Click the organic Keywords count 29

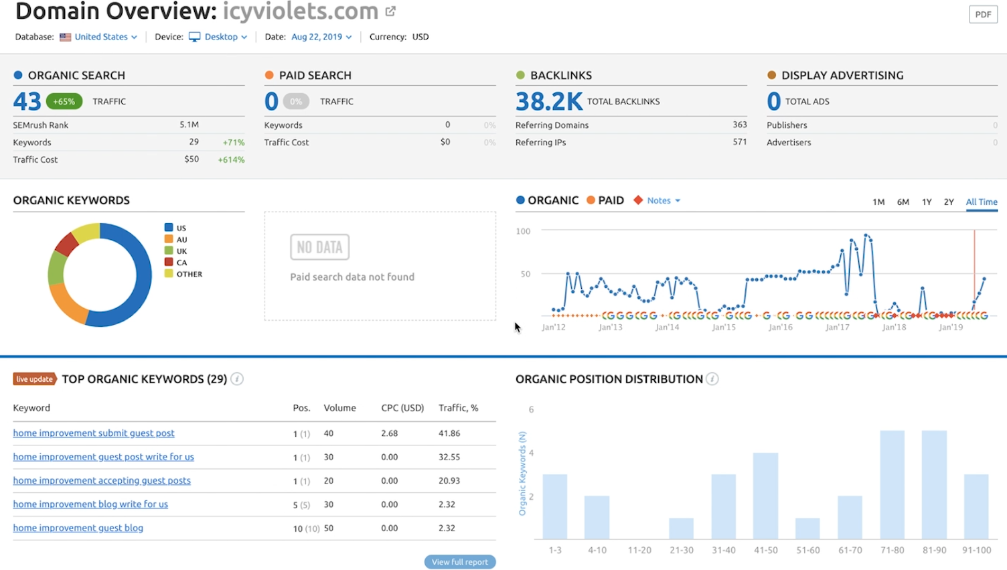[193, 142]
